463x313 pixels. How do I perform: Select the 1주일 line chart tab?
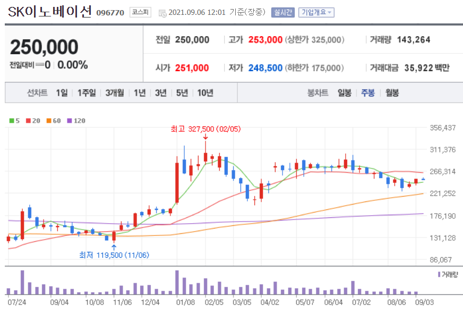87,93
